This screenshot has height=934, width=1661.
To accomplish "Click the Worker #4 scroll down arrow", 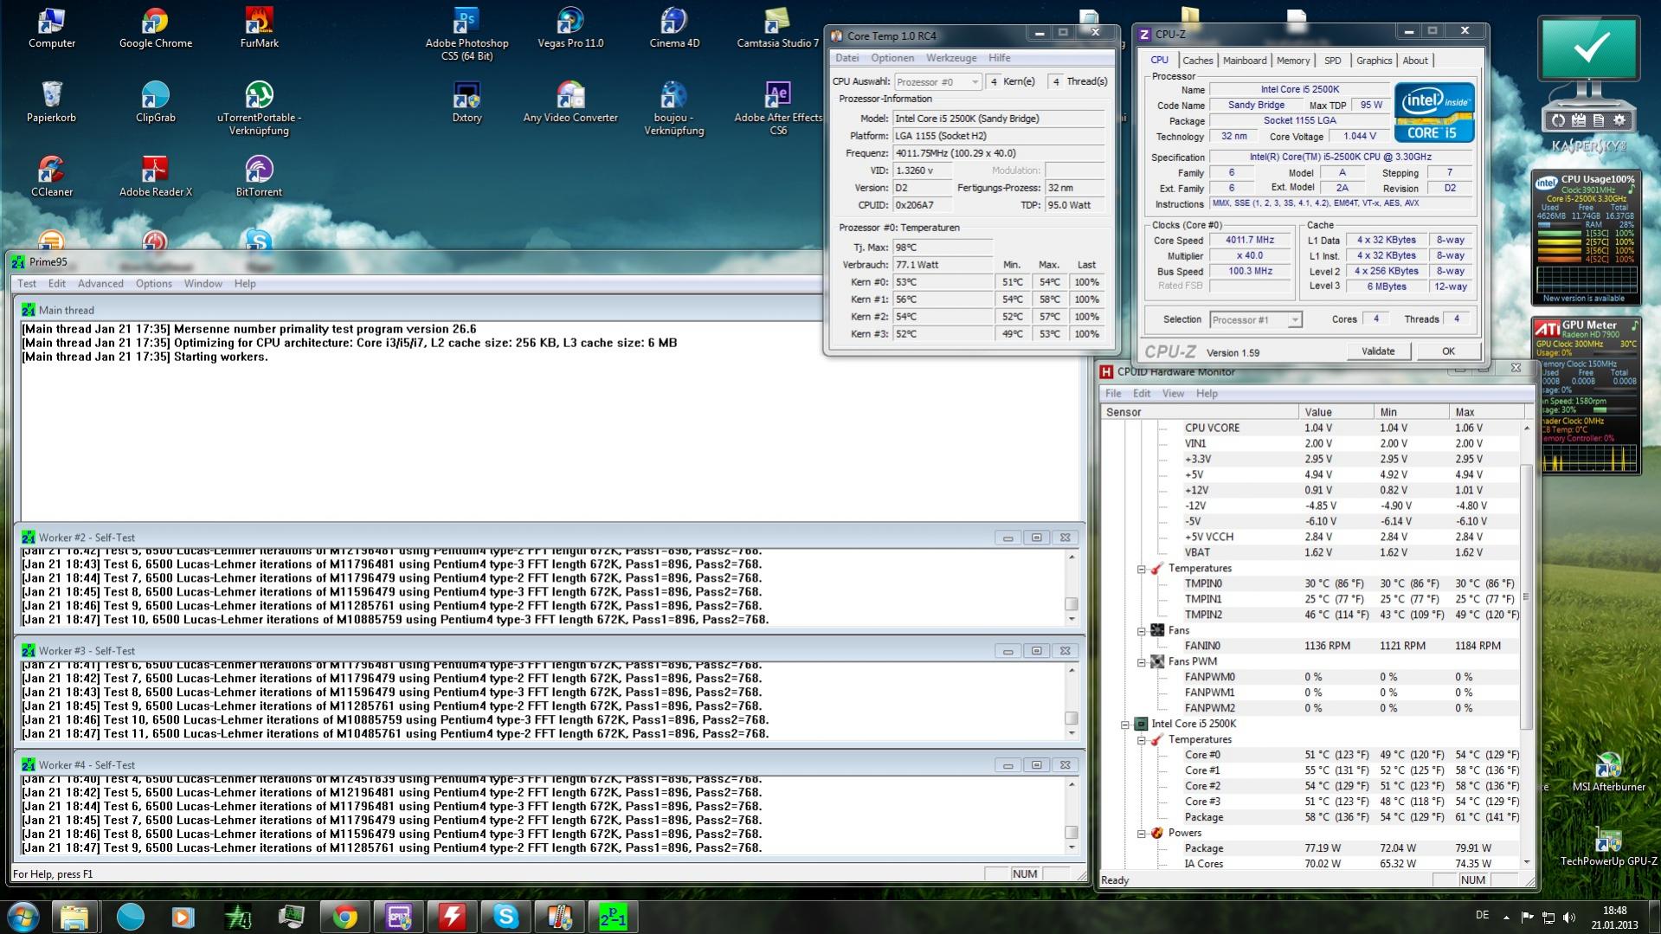I will pyautogui.click(x=1072, y=847).
